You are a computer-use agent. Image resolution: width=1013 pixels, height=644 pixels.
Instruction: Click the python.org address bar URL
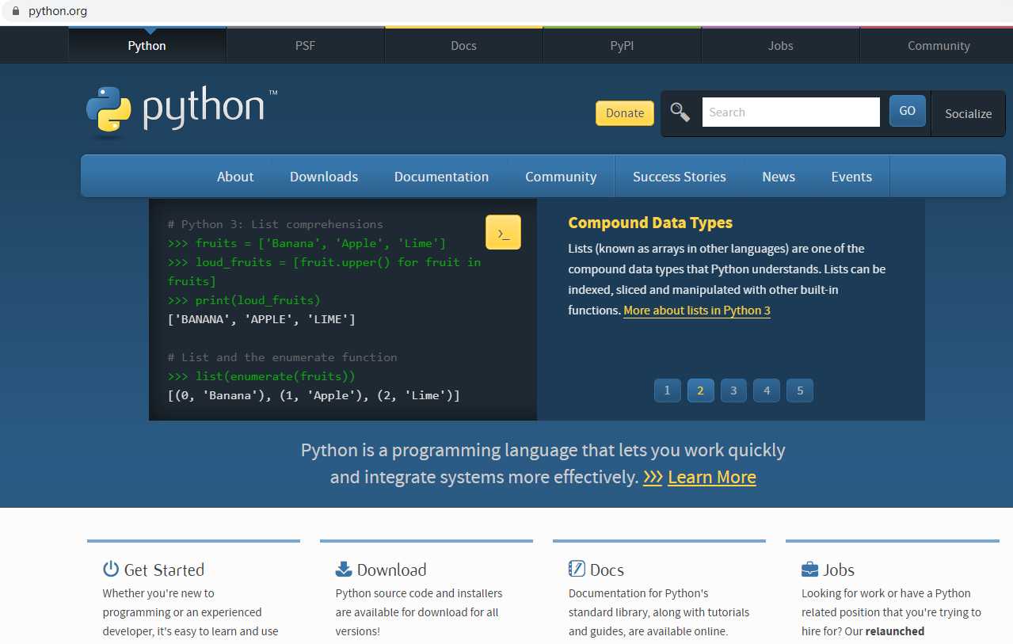pyautogui.click(x=58, y=11)
